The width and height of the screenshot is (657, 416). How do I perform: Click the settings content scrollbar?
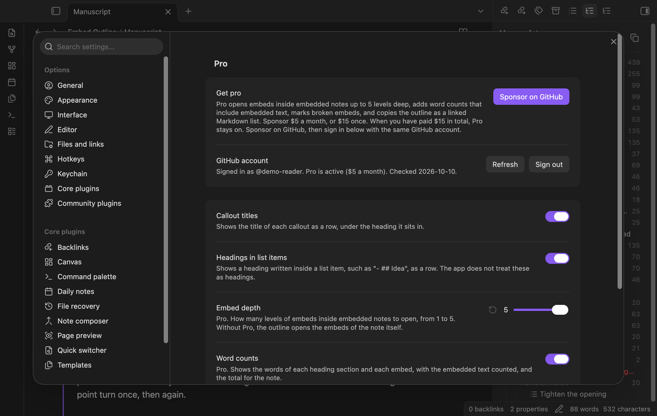click(x=620, y=162)
